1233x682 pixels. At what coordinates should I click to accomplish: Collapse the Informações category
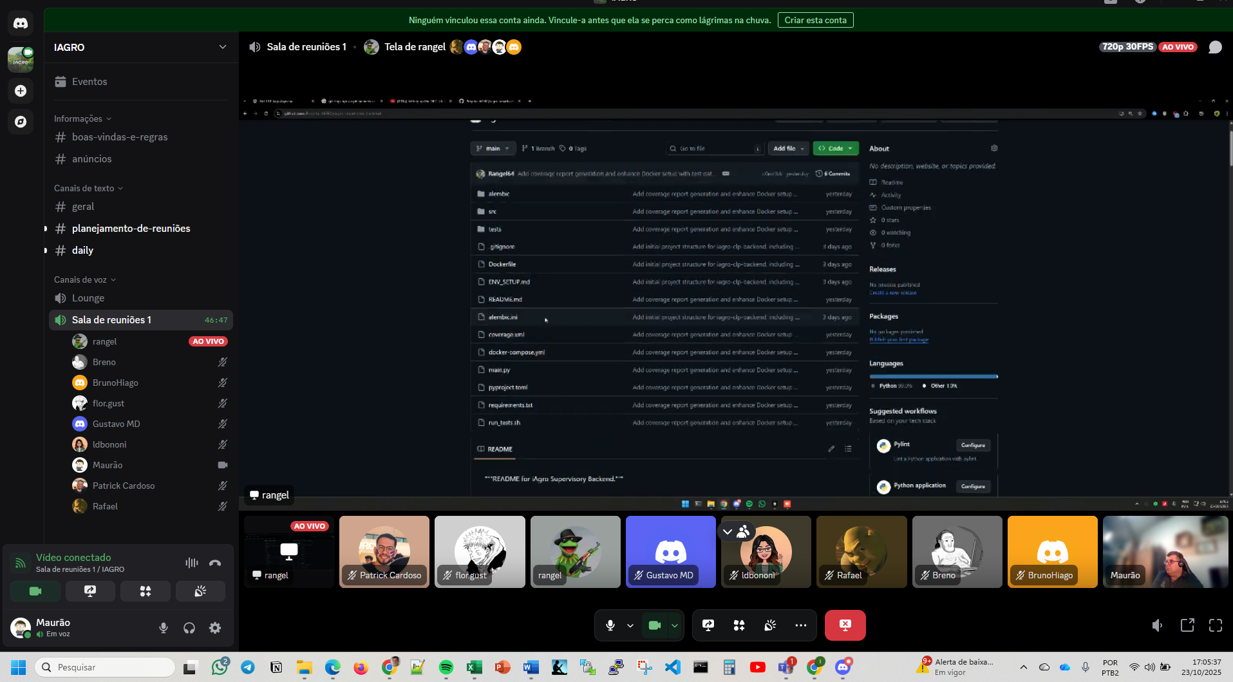coord(82,118)
